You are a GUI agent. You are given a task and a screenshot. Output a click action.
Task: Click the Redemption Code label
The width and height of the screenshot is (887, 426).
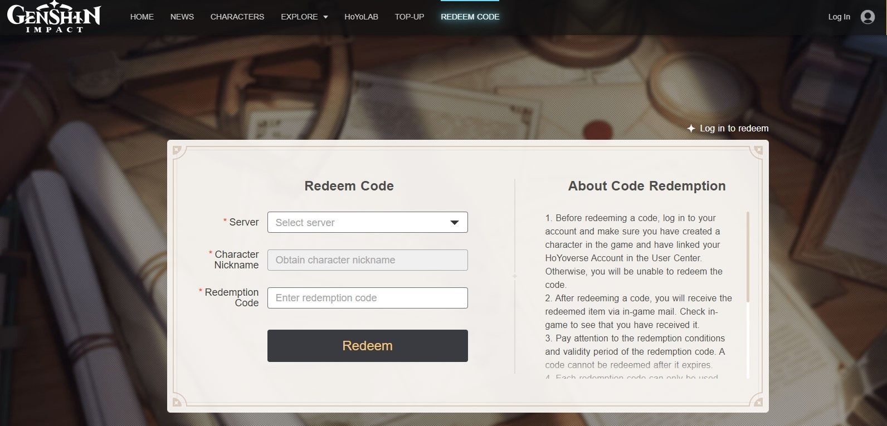232,297
